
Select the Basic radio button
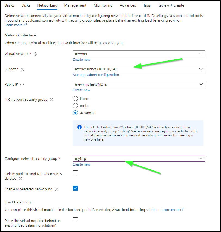click(x=75, y=106)
